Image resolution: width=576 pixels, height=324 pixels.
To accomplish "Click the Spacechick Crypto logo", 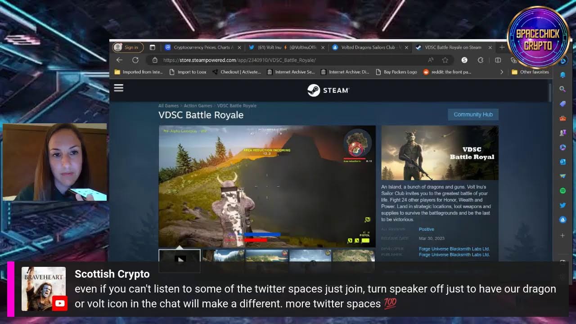I will [538, 37].
